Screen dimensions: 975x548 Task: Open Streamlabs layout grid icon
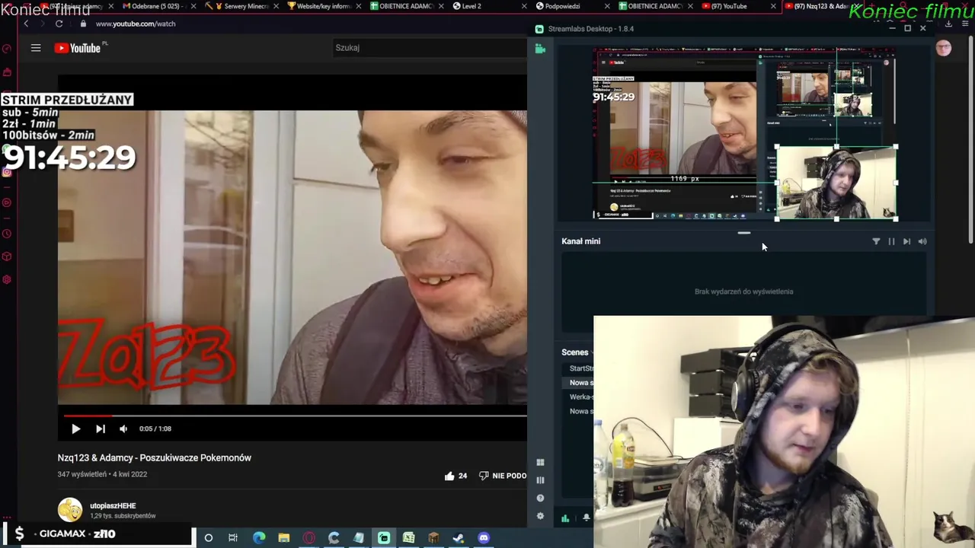[x=540, y=462]
